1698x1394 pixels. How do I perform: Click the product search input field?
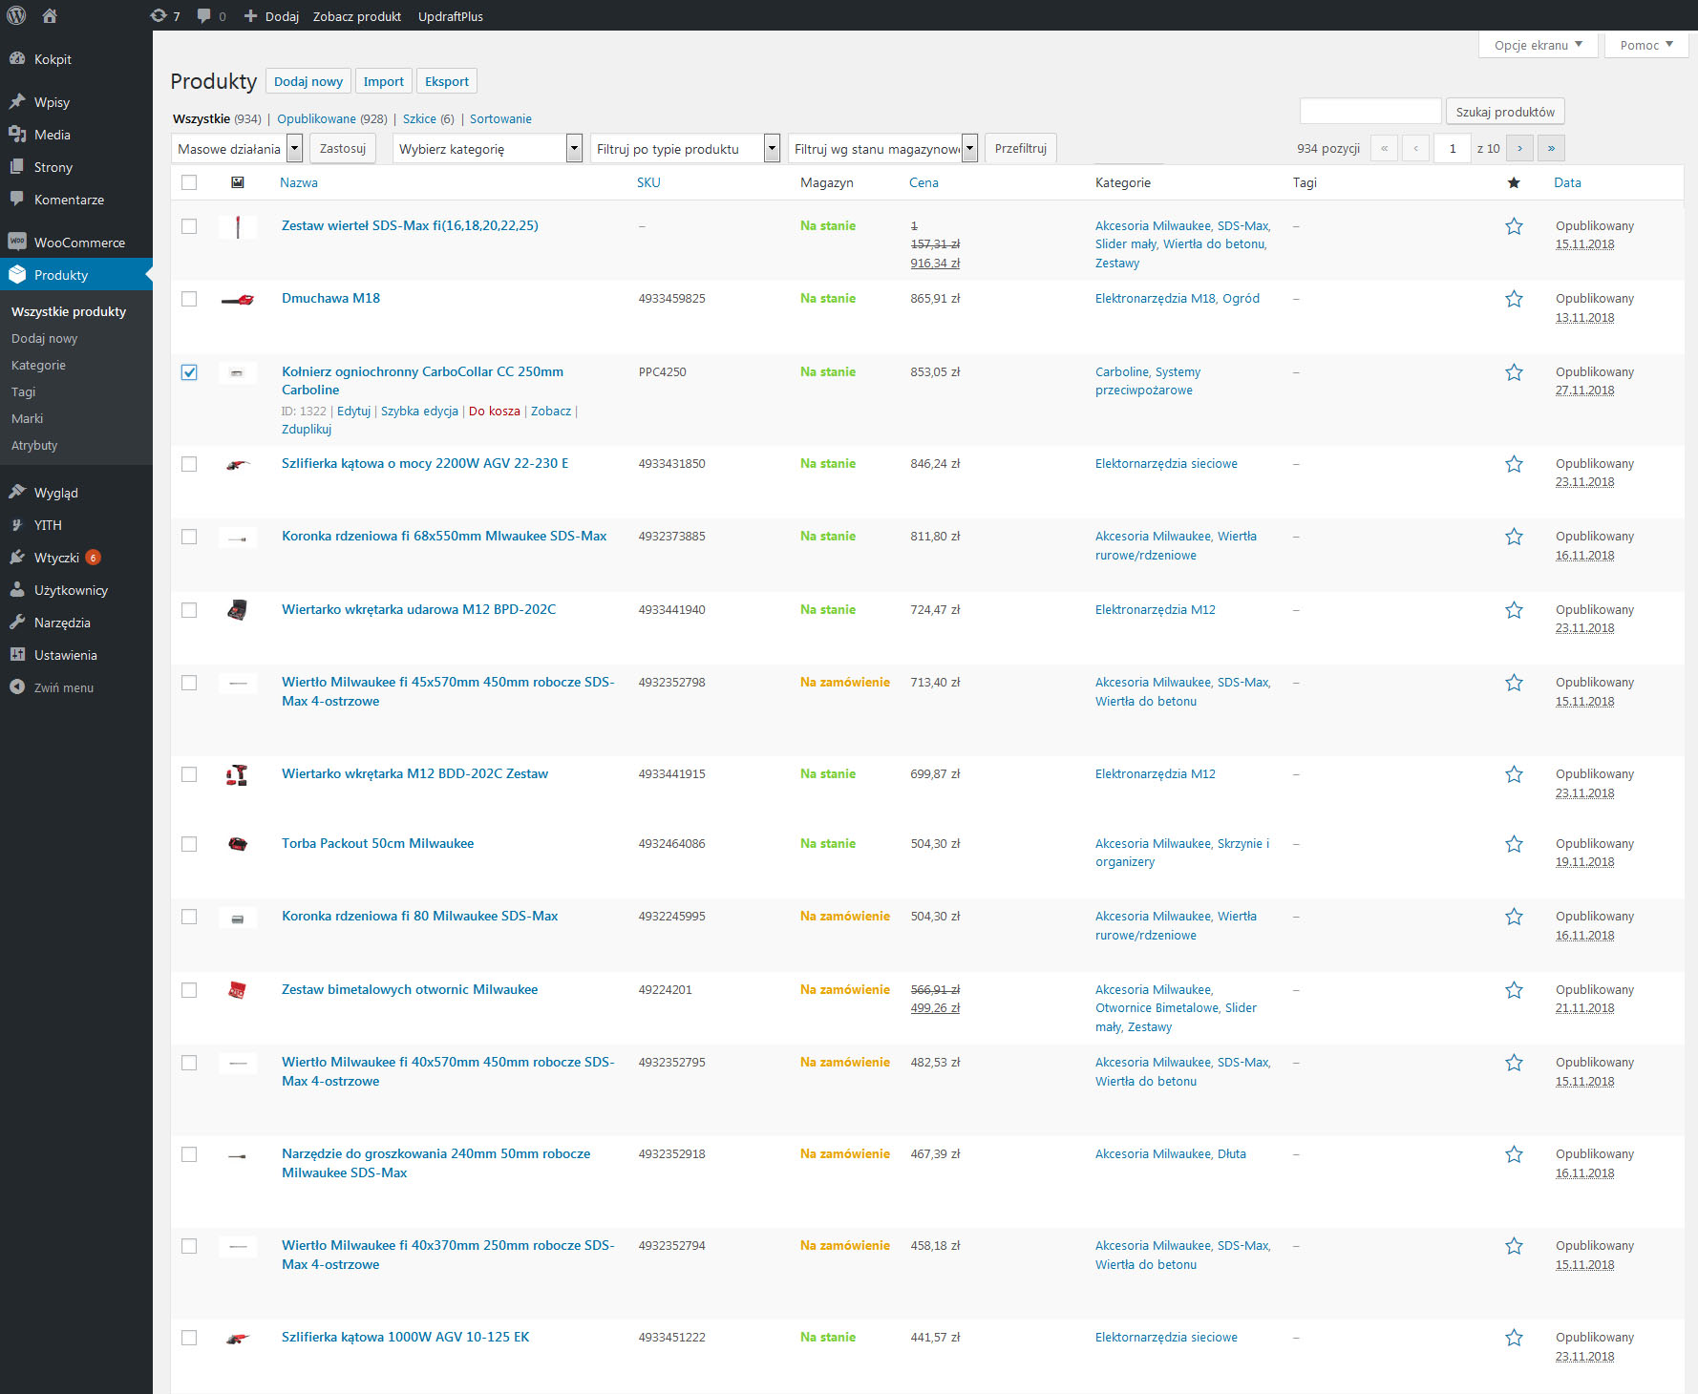point(1370,111)
